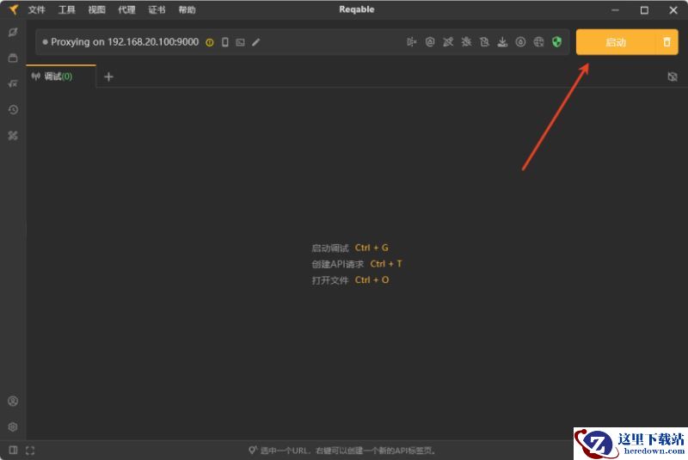The width and height of the screenshot is (688, 460).
Task: Click the green shield certificate icon
Action: click(556, 42)
